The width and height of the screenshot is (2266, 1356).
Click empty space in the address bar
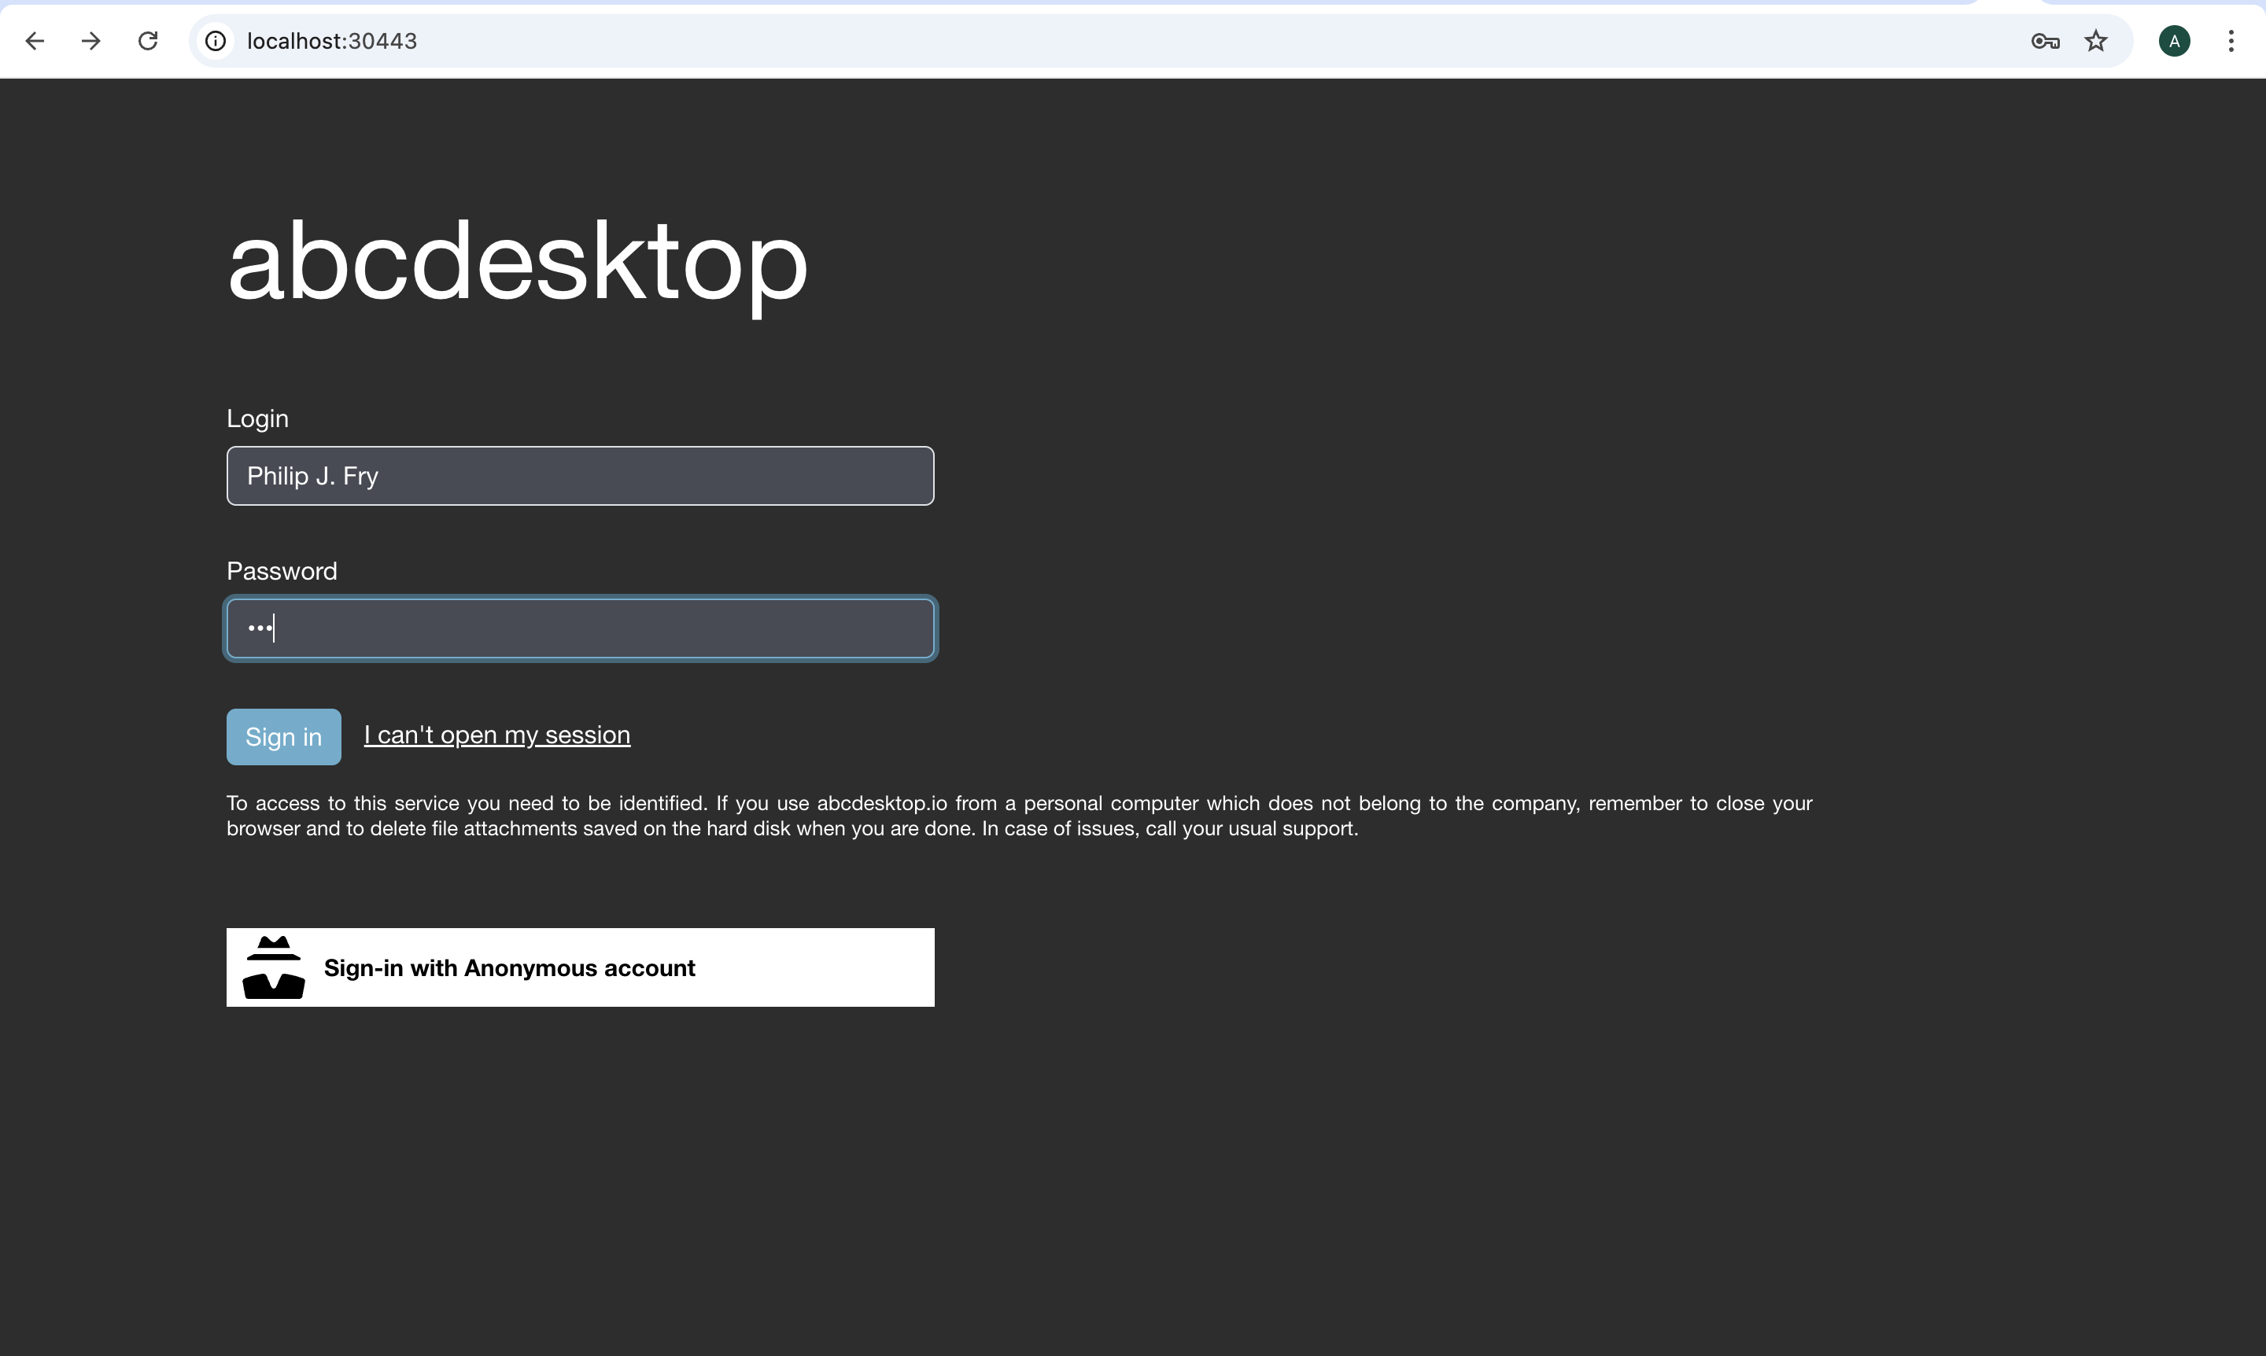tap(1188, 41)
